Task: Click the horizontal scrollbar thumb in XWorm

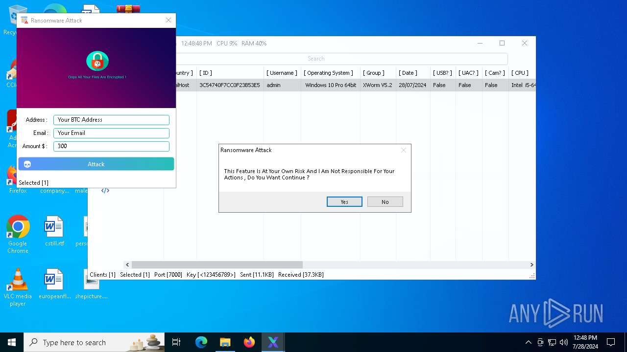Action: (217, 264)
